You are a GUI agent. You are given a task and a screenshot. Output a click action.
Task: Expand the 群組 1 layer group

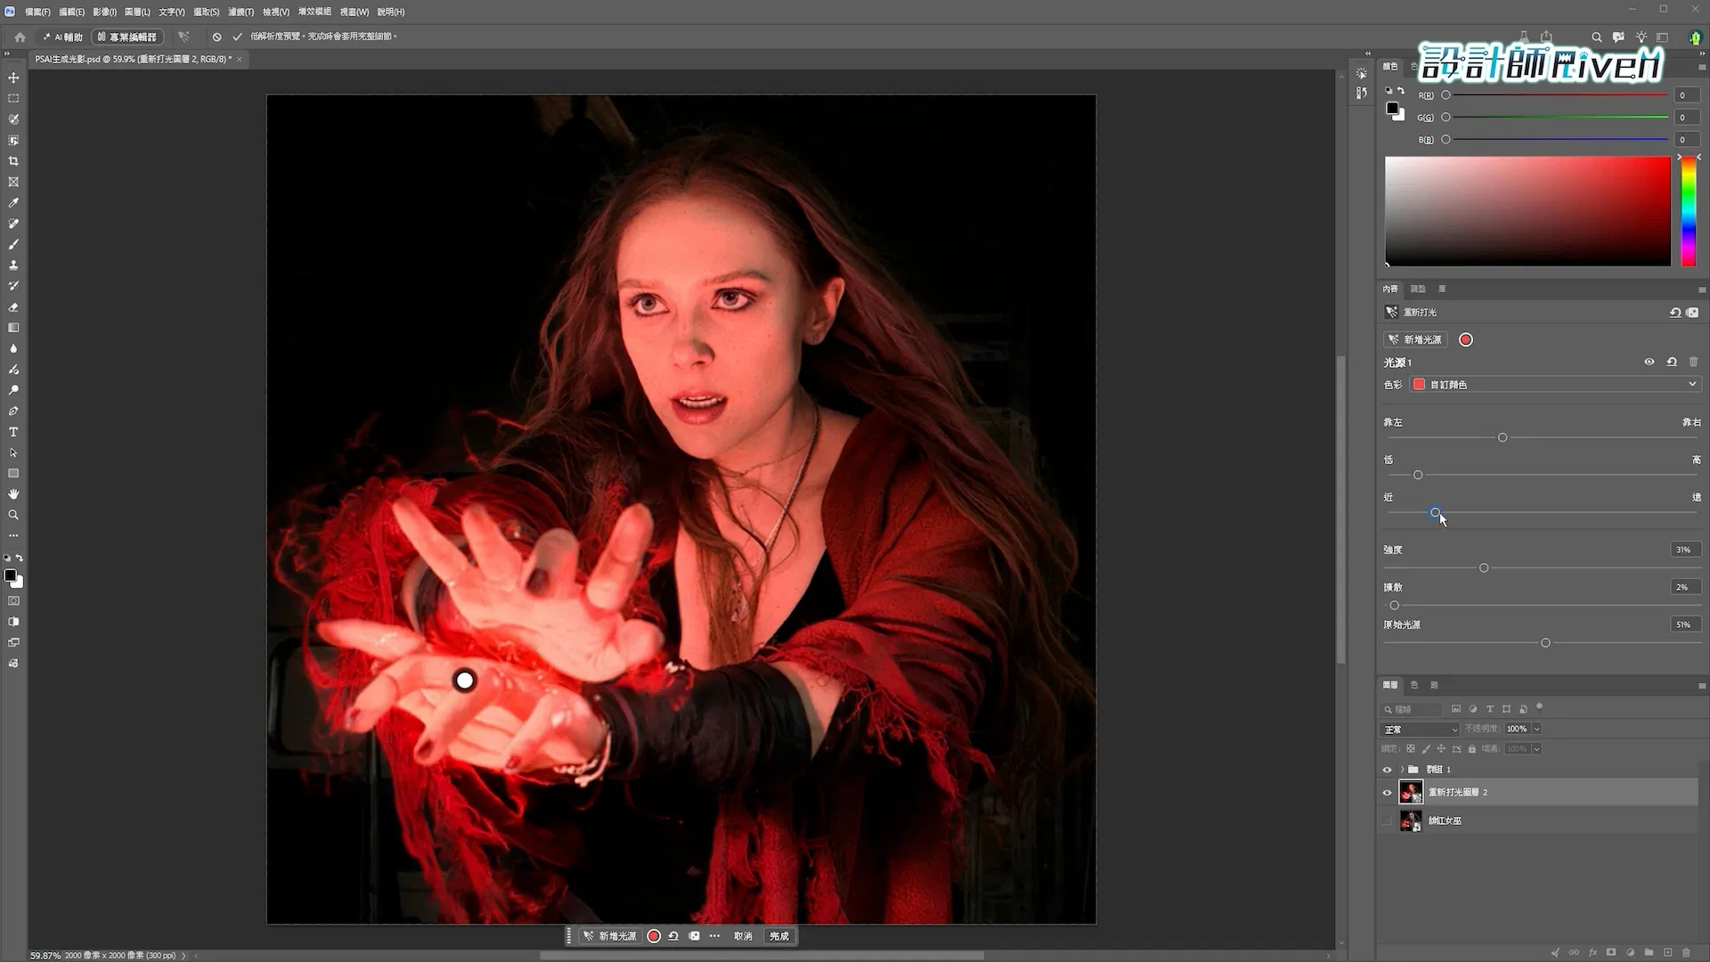coord(1402,770)
